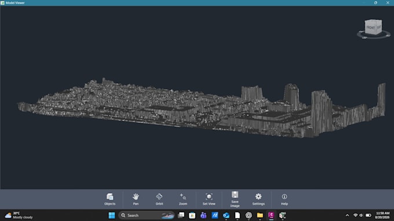Open Microsoft Teams from taskbar

tap(203, 215)
